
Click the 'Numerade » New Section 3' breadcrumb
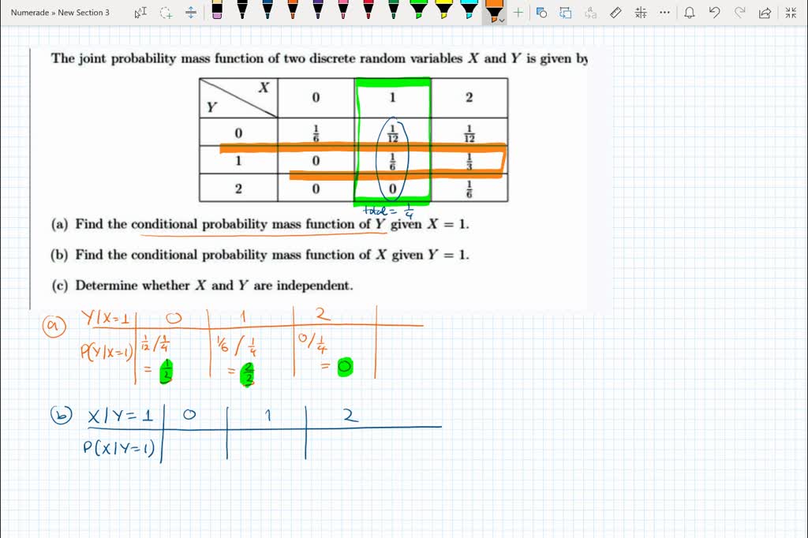click(60, 13)
